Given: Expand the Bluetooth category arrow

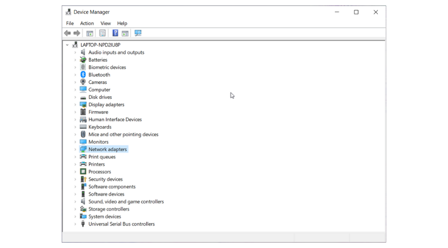Looking at the screenshot, I should click(x=75, y=74).
